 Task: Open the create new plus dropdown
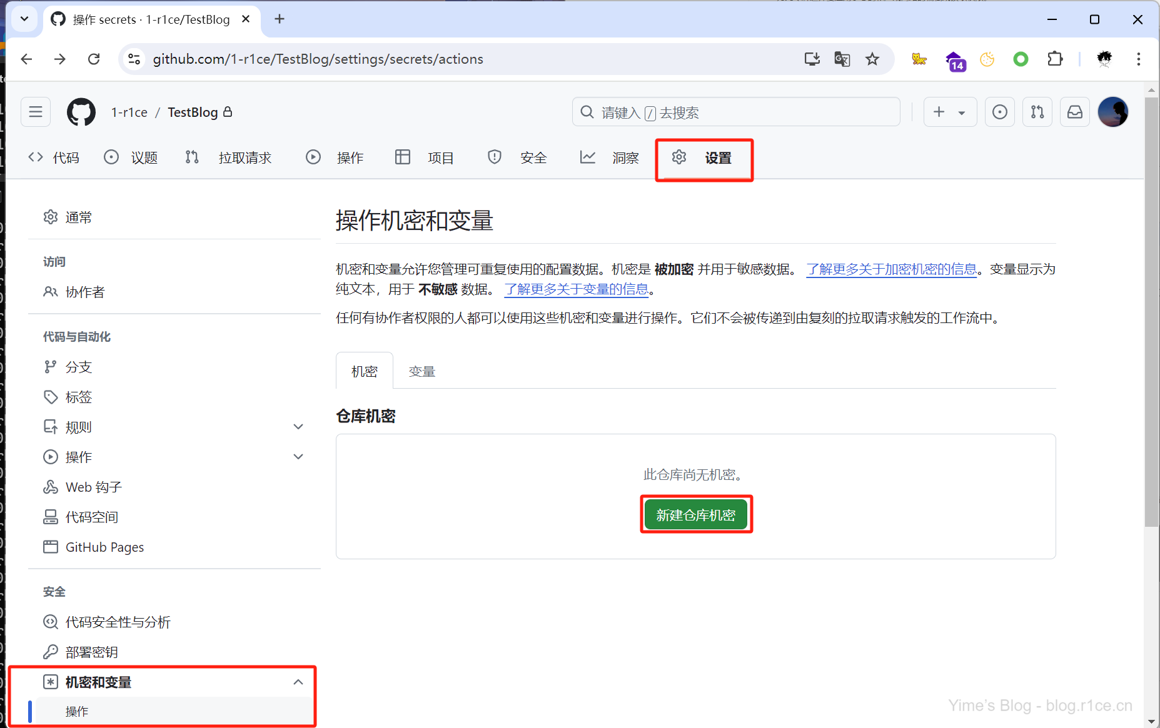(949, 112)
